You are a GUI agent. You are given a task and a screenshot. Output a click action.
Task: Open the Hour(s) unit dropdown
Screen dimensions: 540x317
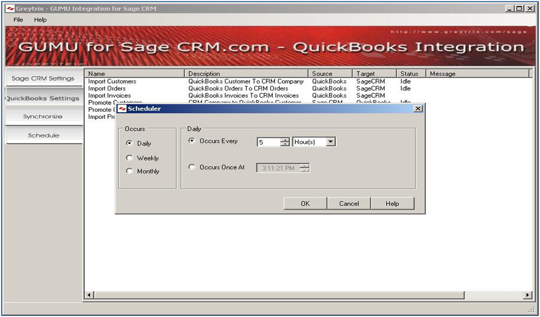pyautogui.click(x=331, y=142)
